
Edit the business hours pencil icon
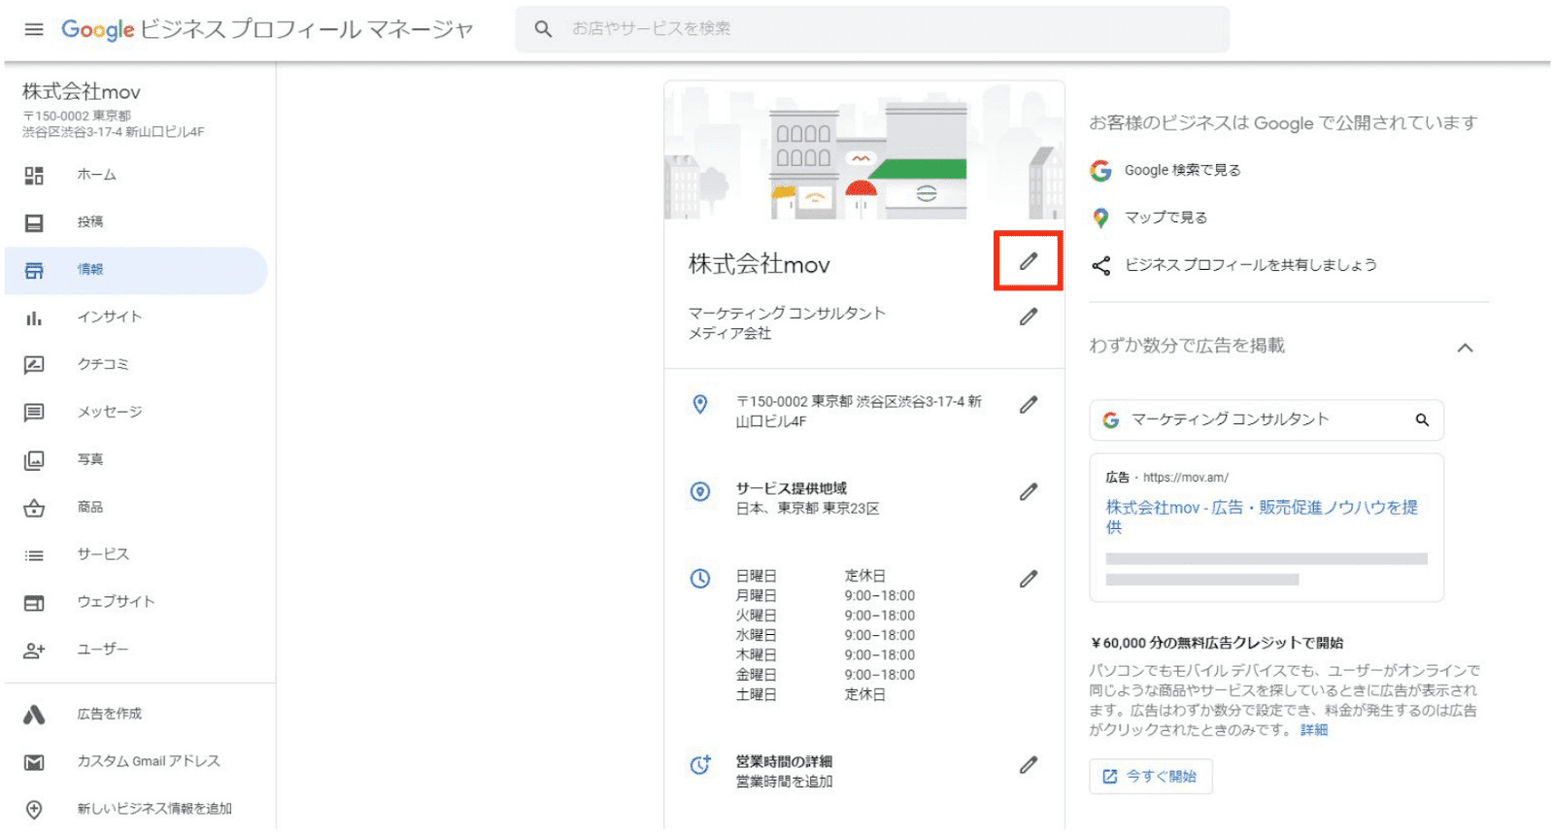coord(1029,579)
